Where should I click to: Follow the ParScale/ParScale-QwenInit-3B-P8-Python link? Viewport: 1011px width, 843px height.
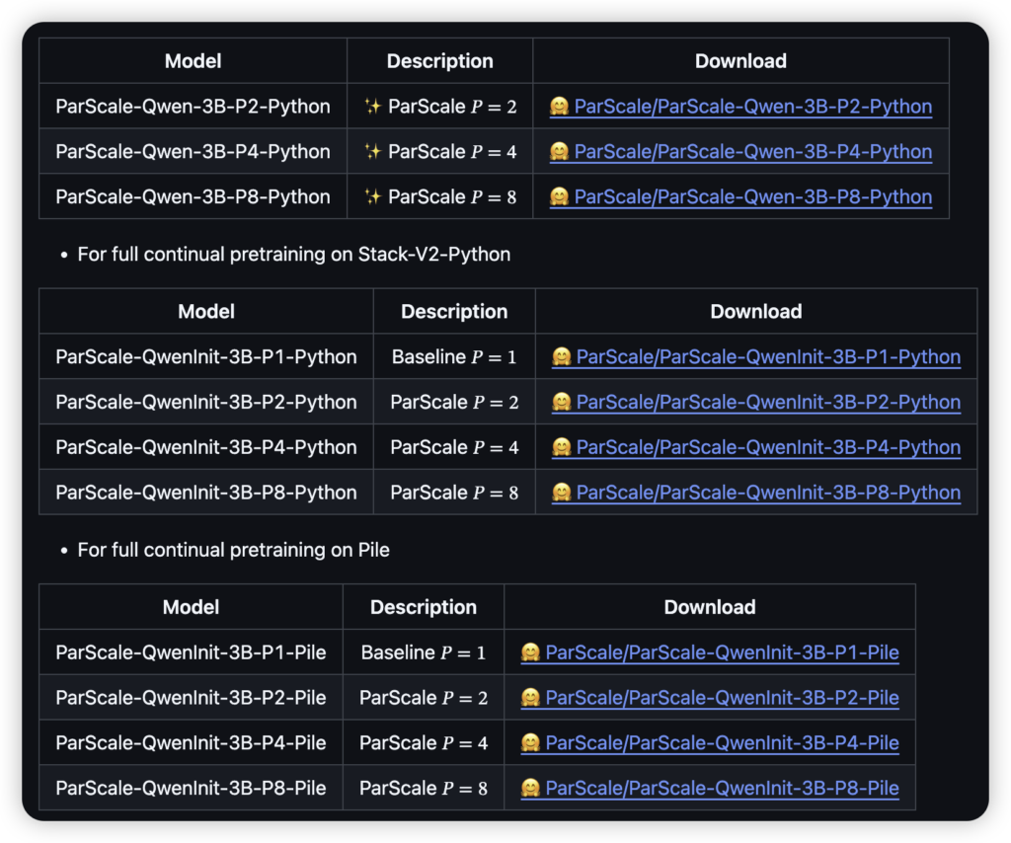(x=756, y=493)
